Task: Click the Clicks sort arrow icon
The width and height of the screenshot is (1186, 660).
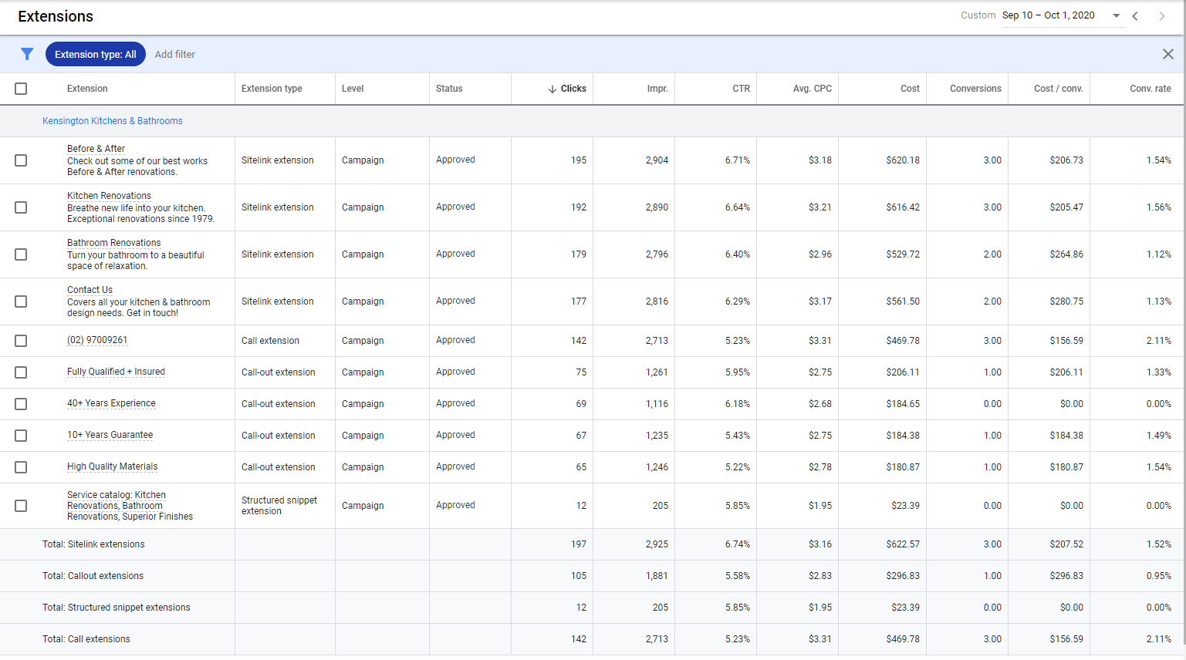Action: click(552, 89)
